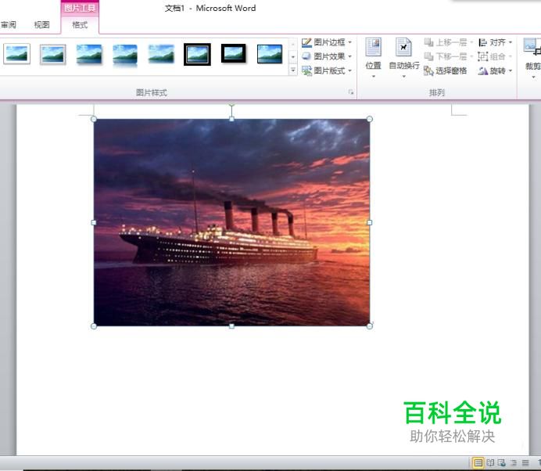Switch to the 审阅 Review tab
This screenshot has height=471, width=541.
[x=9, y=25]
